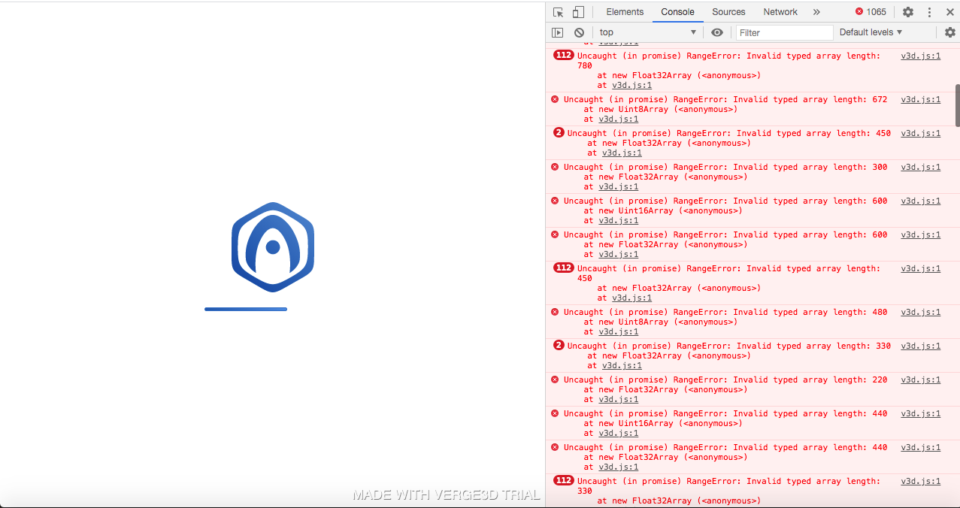Open the Network tab
Image resolution: width=960 pixels, height=508 pixels.
[780, 12]
